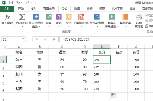Click the Excel application icon in title bar
This screenshot has width=153, height=101.
(4, 3)
